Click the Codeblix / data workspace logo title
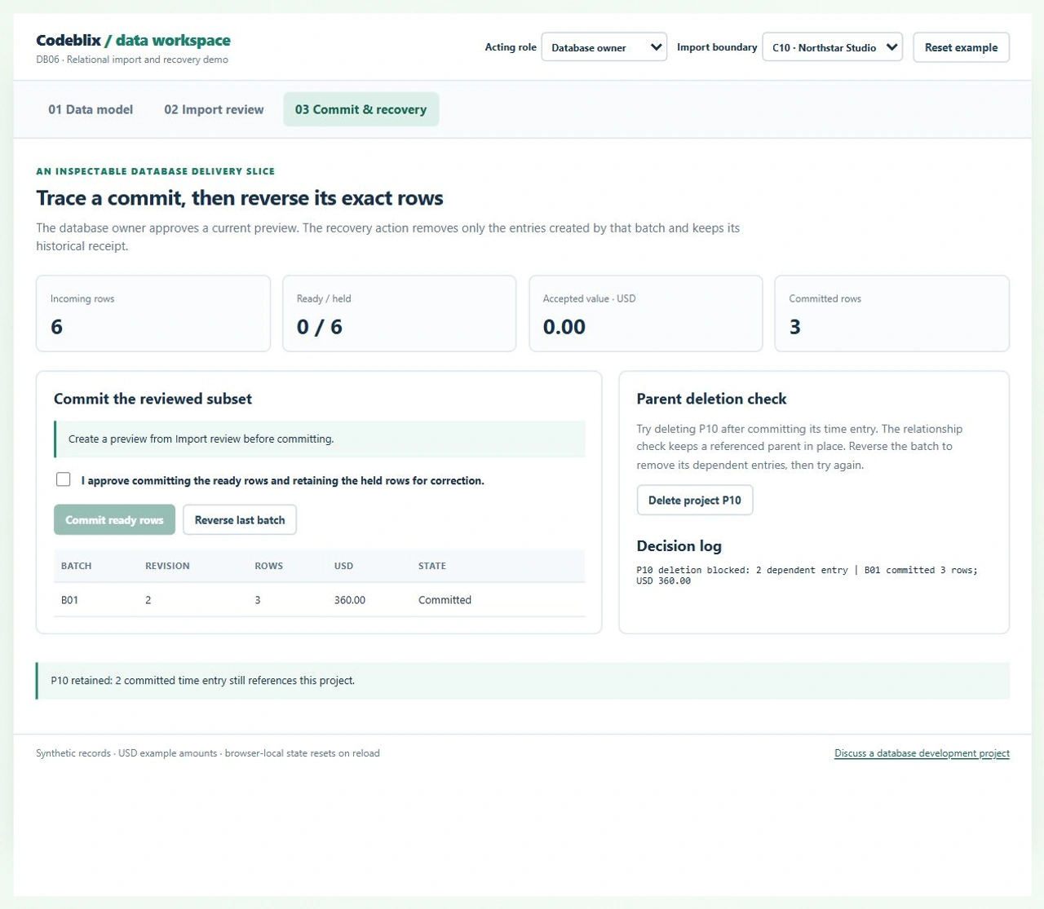 click(133, 40)
